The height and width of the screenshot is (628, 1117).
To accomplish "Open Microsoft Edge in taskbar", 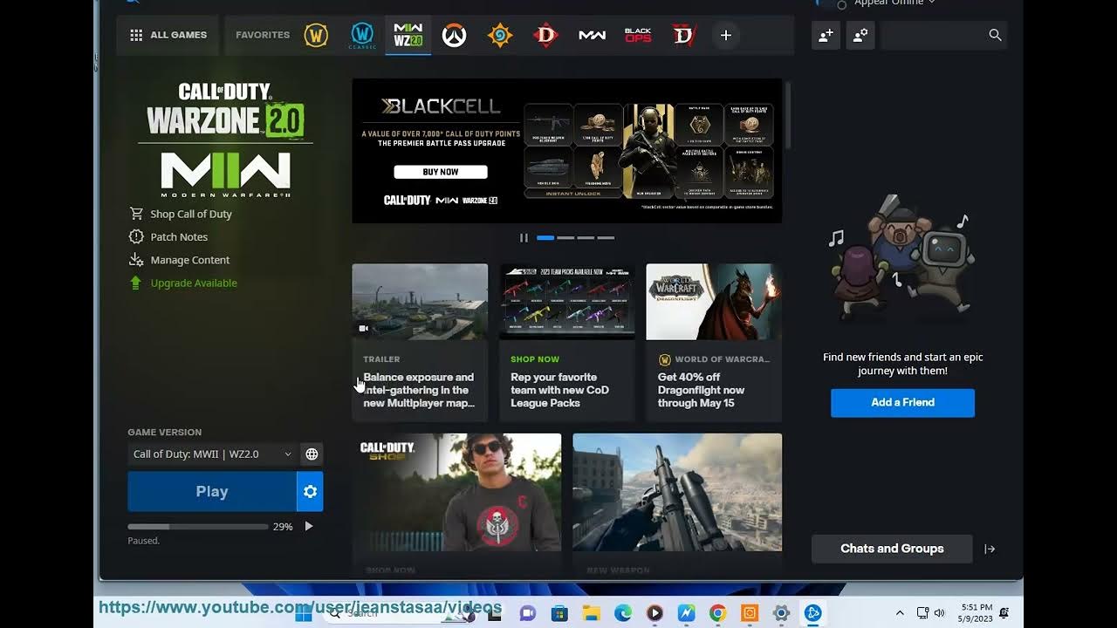I will [623, 613].
